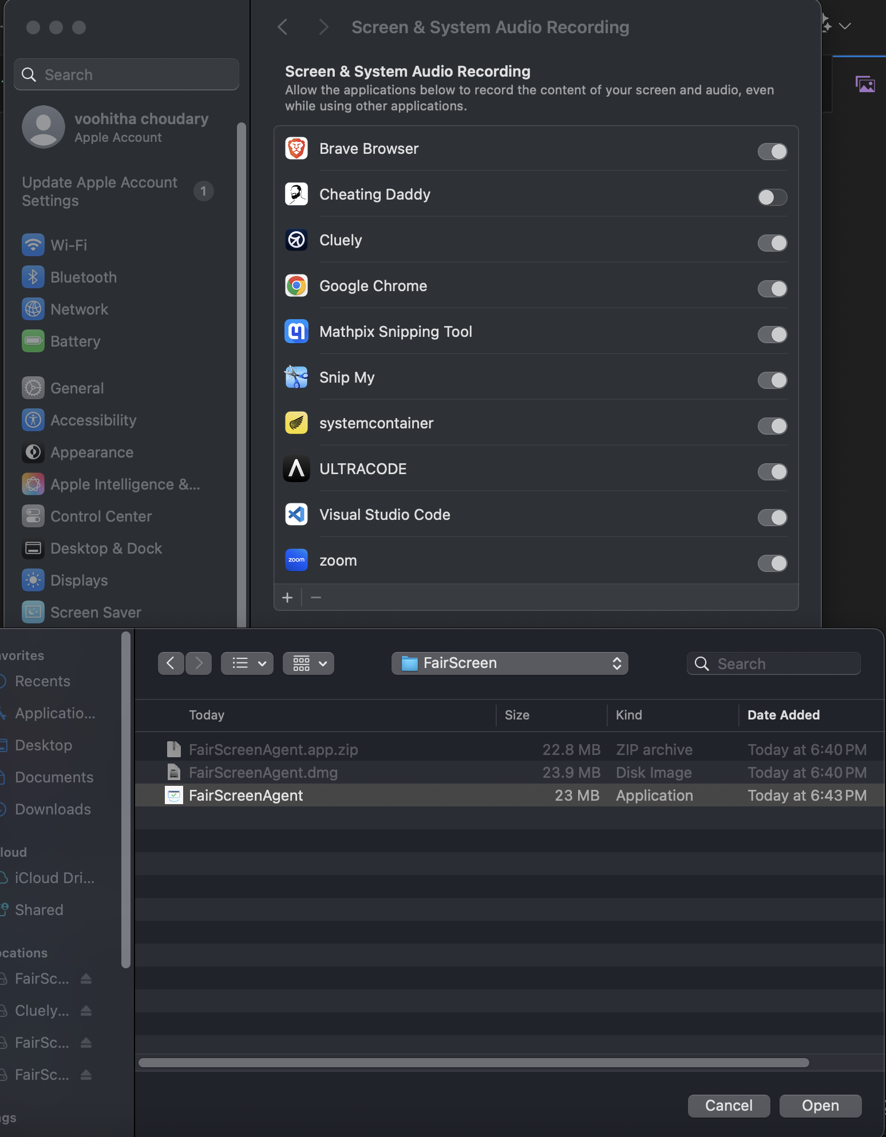Open Battery settings in sidebar
This screenshot has height=1137, width=886.
[61, 341]
